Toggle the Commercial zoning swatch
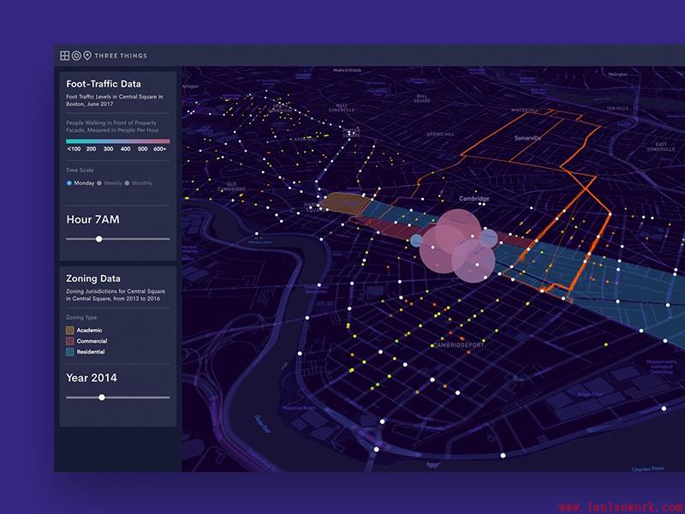This screenshot has height=514, width=685. [x=70, y=341]
